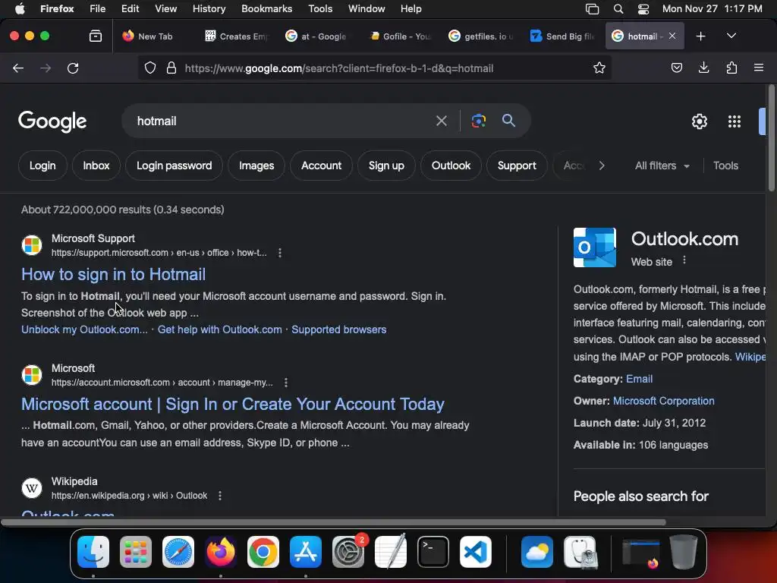Bookmark this page with the star
The image size is (777, 583).
(x=599, y=68)
